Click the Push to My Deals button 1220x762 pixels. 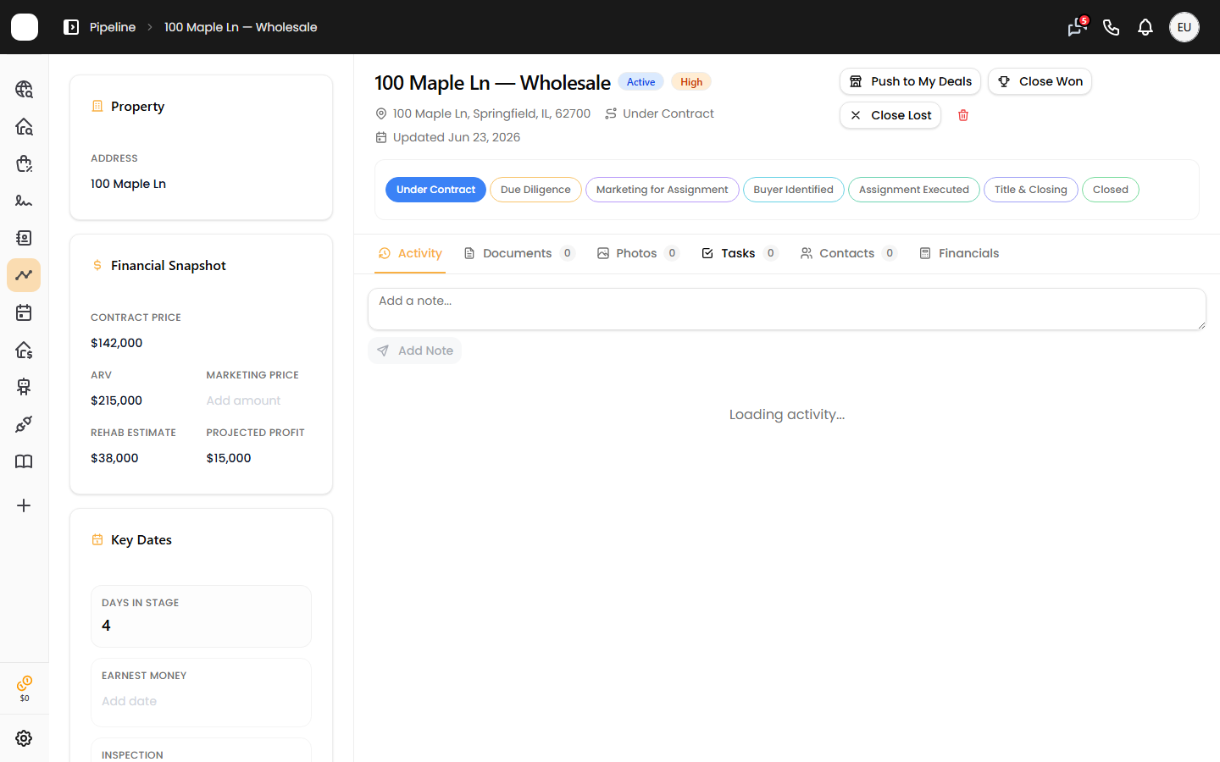pos(910,81)
